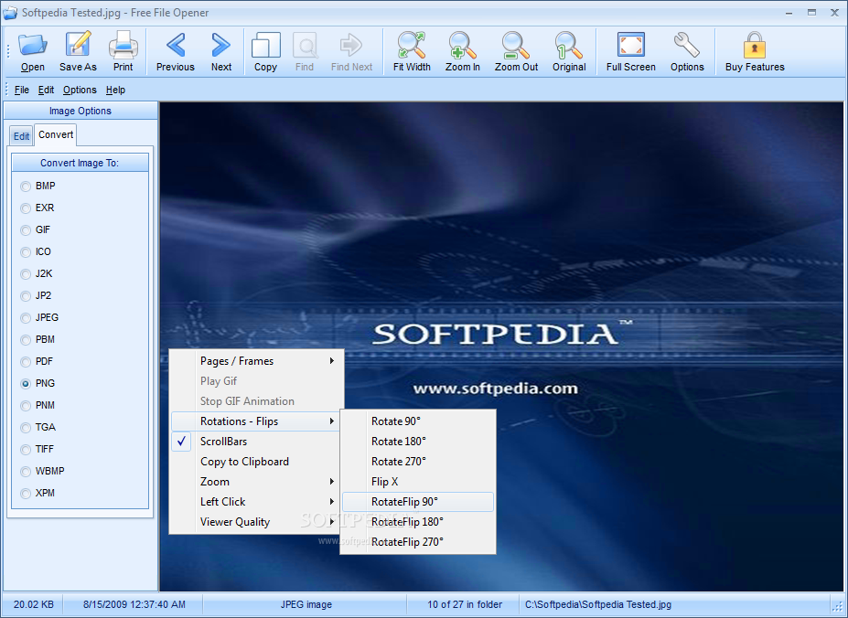
Task: Select PNM as conversion format
Action: (x=26, y=406)
